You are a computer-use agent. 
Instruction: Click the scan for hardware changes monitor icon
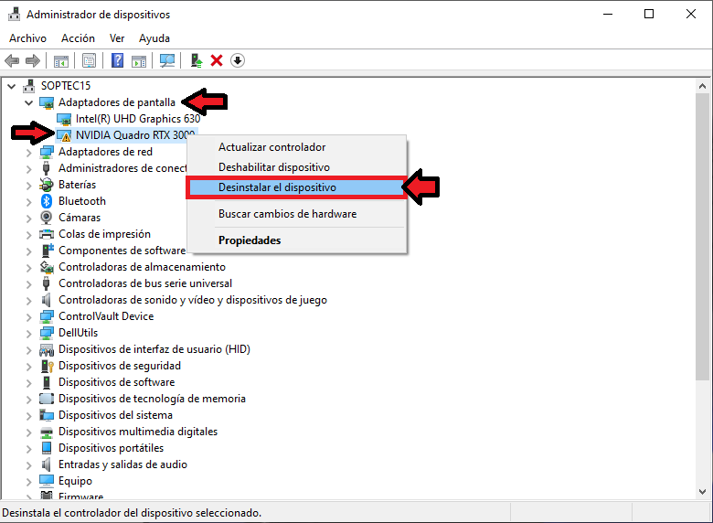(x=167, y=60)
